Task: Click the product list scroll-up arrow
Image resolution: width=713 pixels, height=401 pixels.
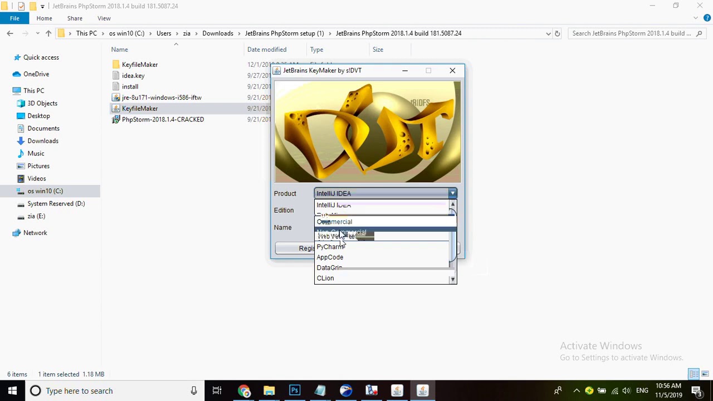Action: (x=452, y=205)
